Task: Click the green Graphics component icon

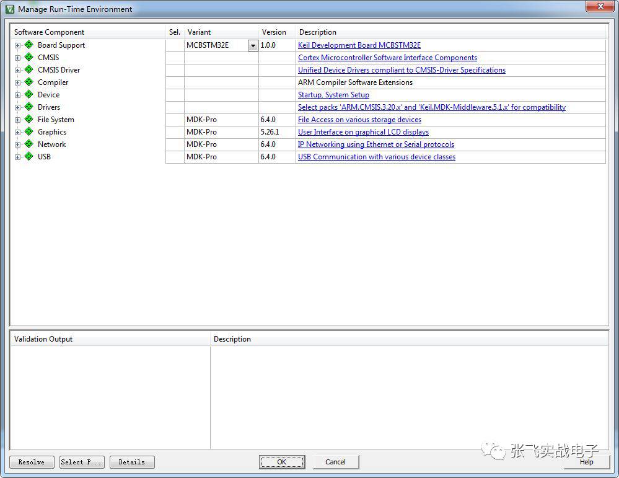Action: (29, 132)
